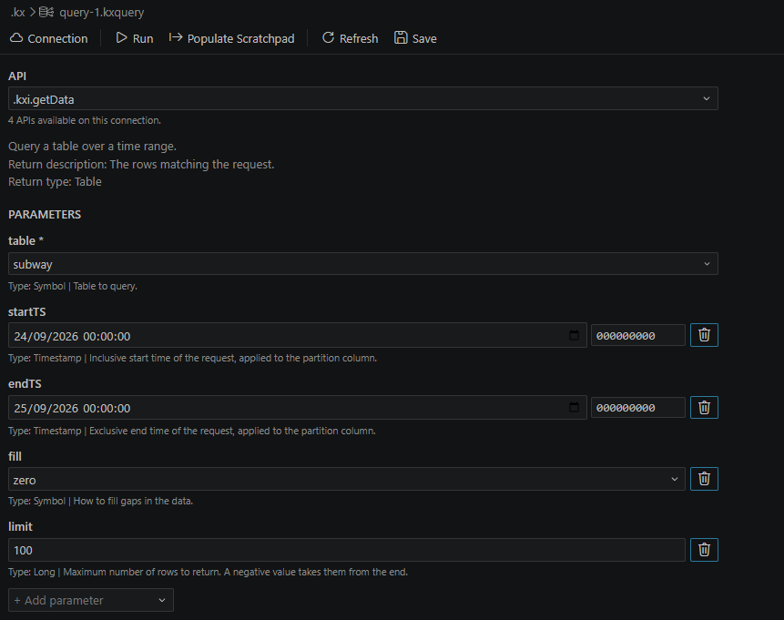
Task: Click the 'Return type: Table' text
Action: [55, 181]
